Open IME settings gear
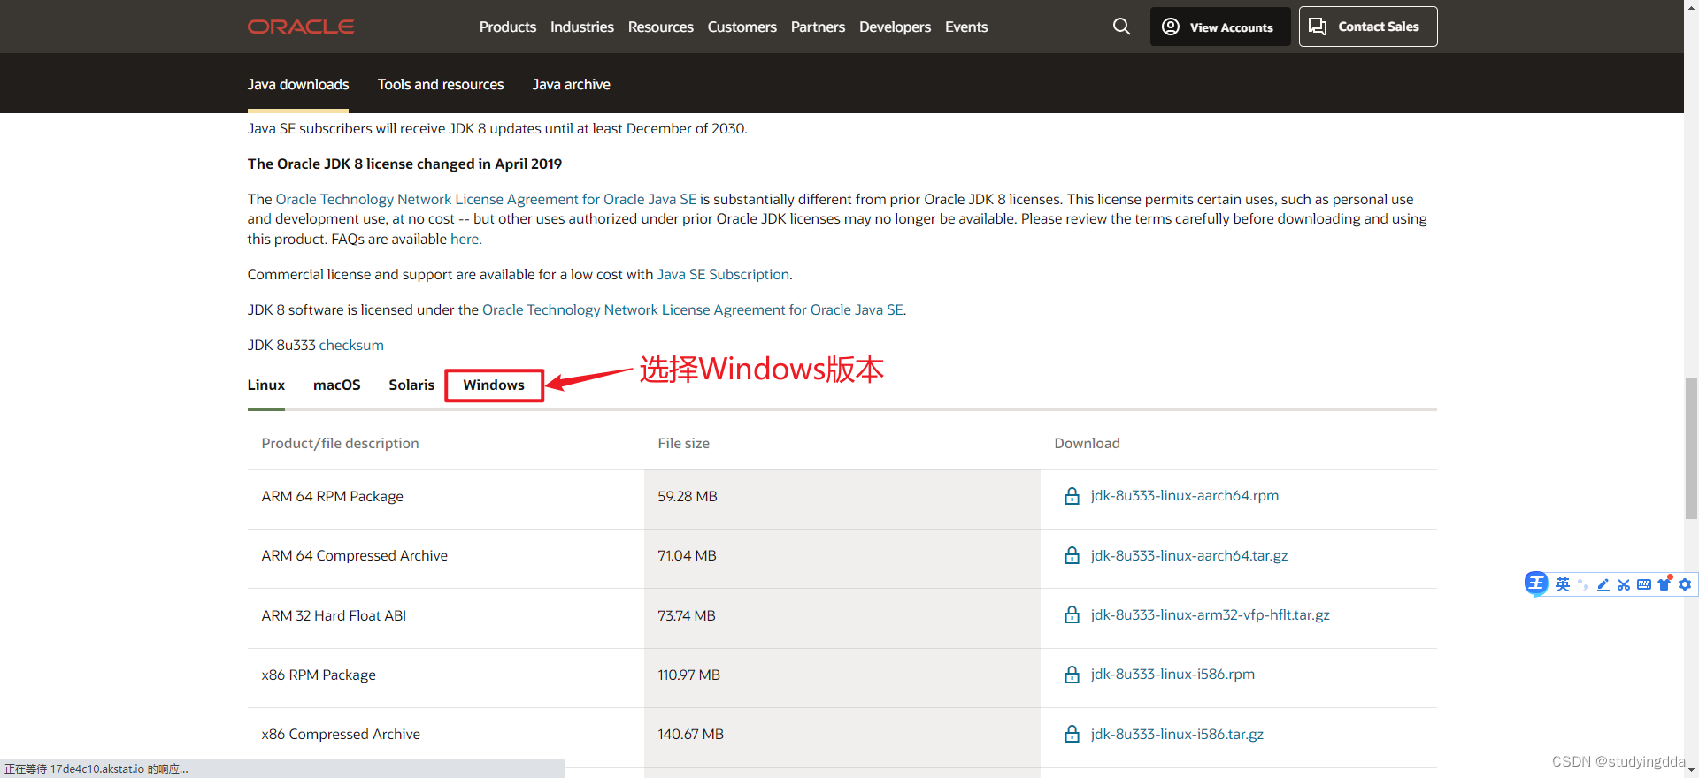Screen dimensions: 1699x778 pyautogui.click(x=1685, y=584)
